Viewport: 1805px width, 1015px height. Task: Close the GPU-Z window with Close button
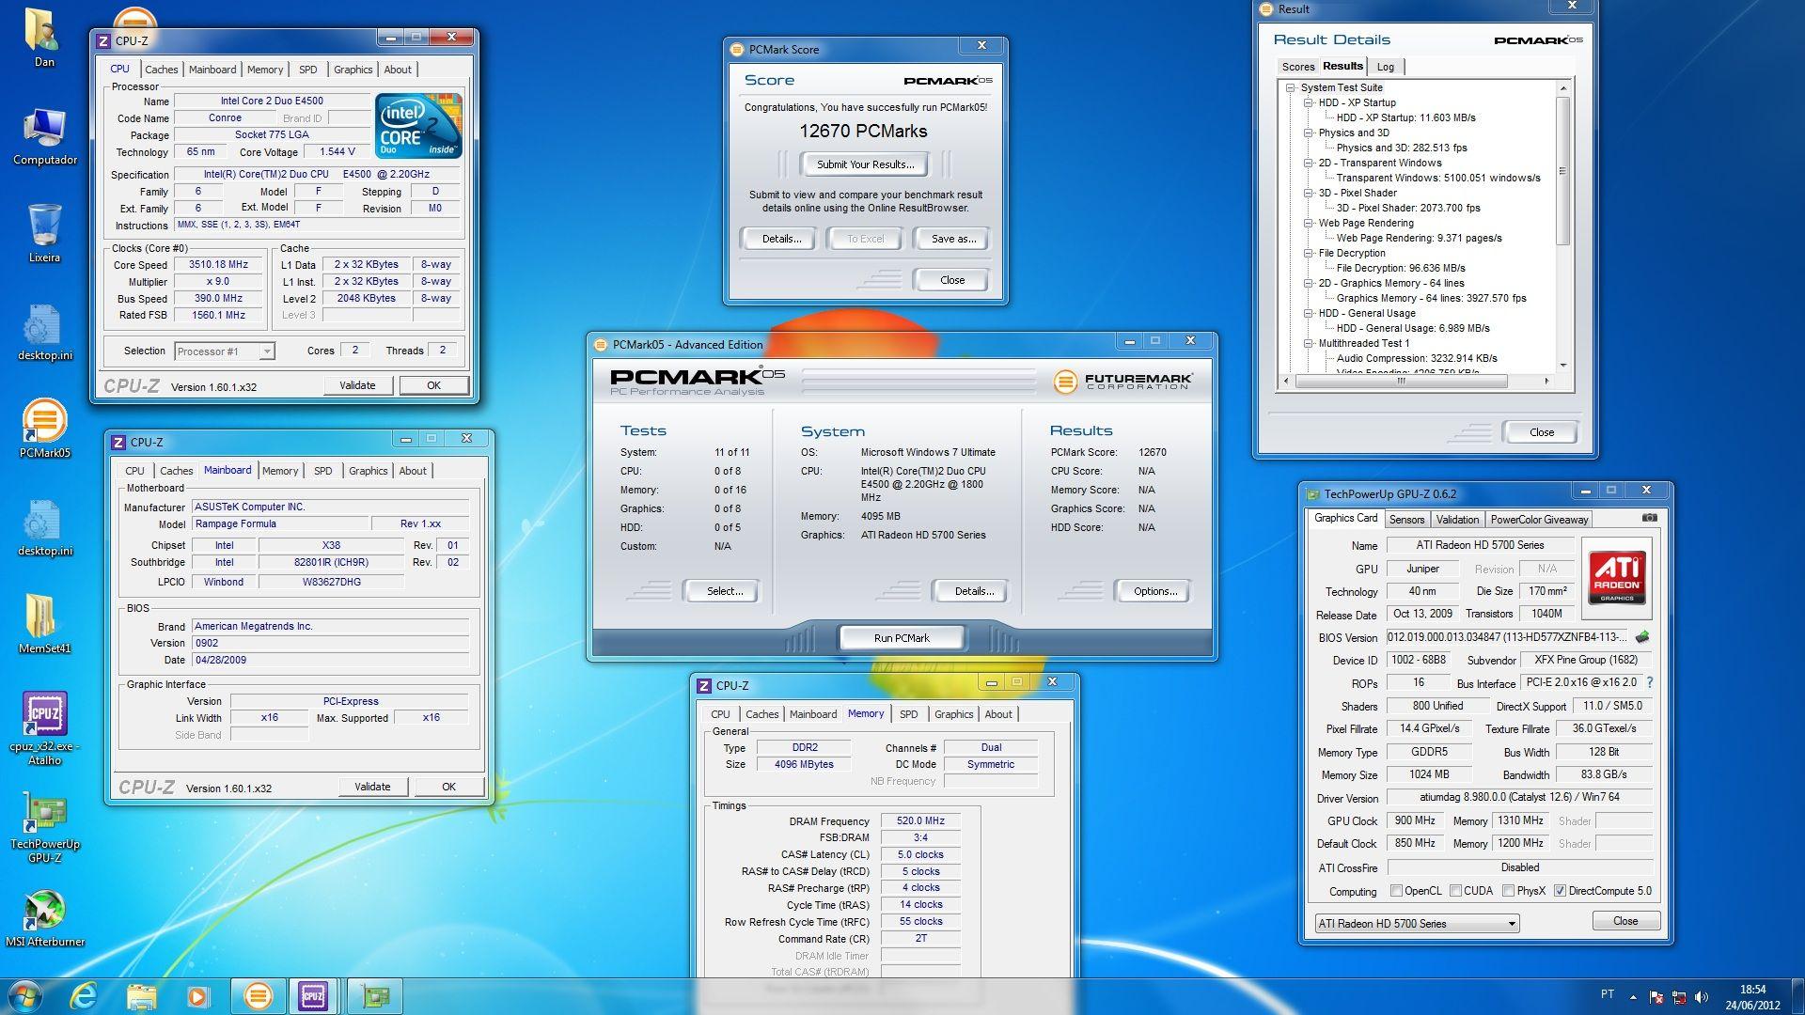pyautogui.click(x=1625, y=921)
